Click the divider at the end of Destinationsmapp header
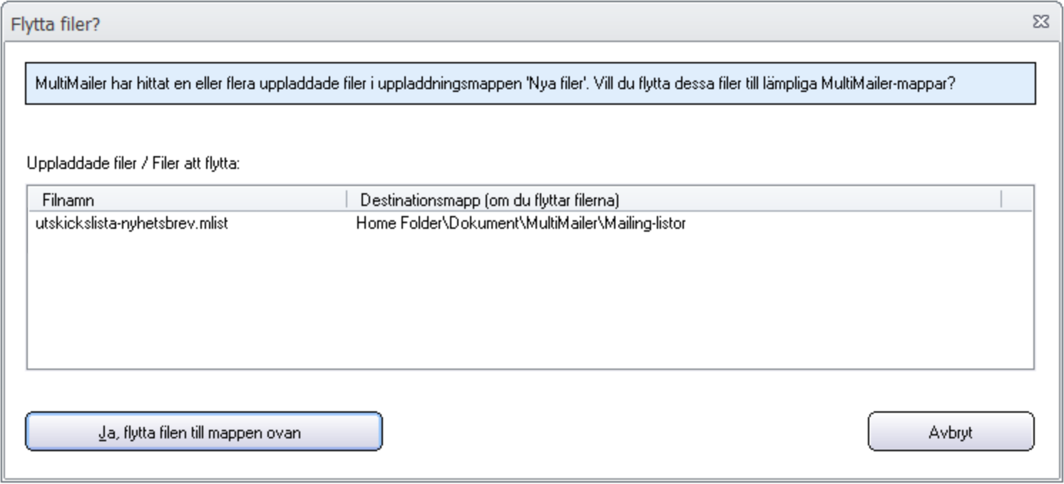 point(1001,199)
